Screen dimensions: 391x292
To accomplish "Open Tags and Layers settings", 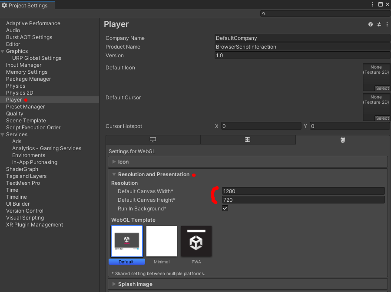I will [x=26, y=176].
